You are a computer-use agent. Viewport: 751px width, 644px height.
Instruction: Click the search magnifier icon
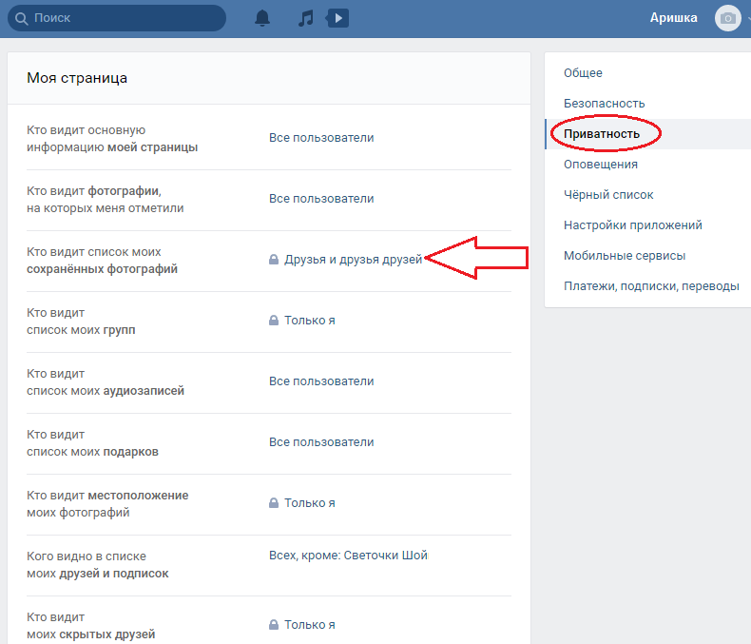[21, 18]
